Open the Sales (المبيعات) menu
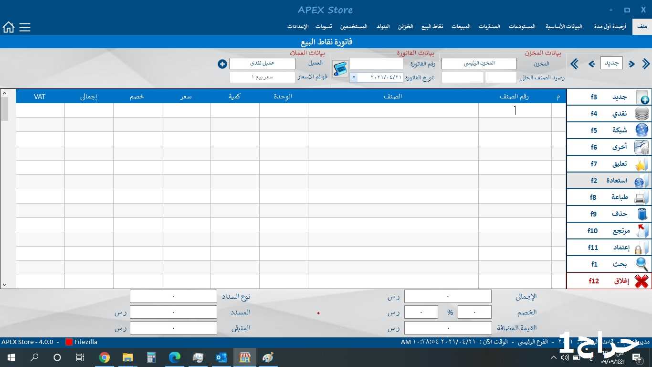652x367 pixels. pos(461,27)
